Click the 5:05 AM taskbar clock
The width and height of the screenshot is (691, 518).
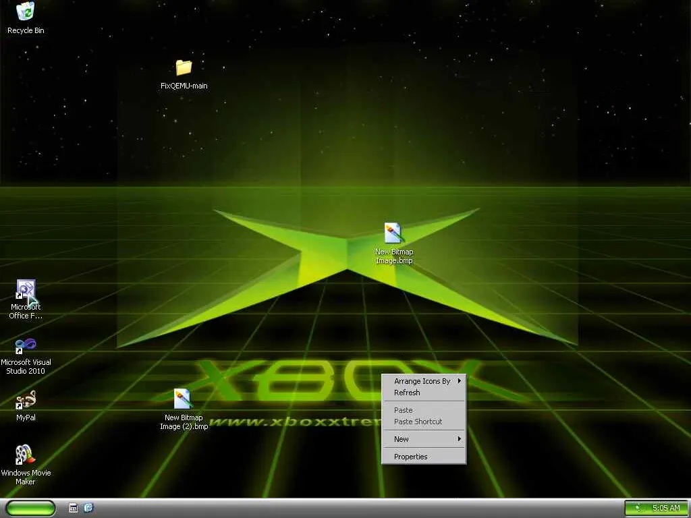click(666, 509)
